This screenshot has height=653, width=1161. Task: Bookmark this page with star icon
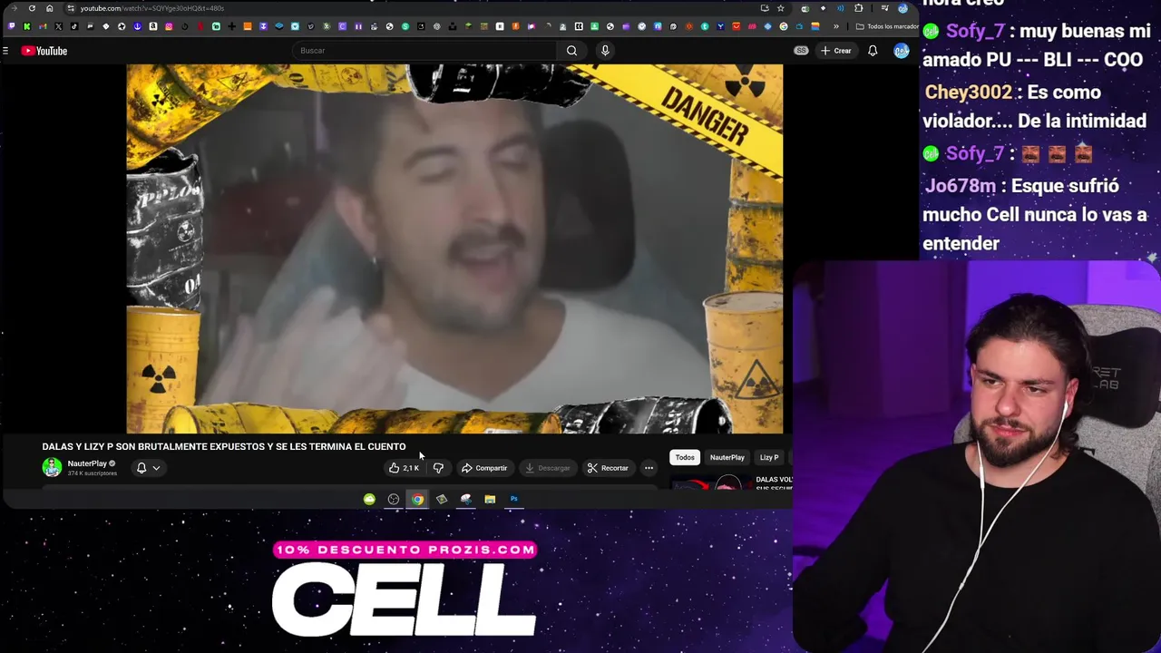(x=780, y=8)
